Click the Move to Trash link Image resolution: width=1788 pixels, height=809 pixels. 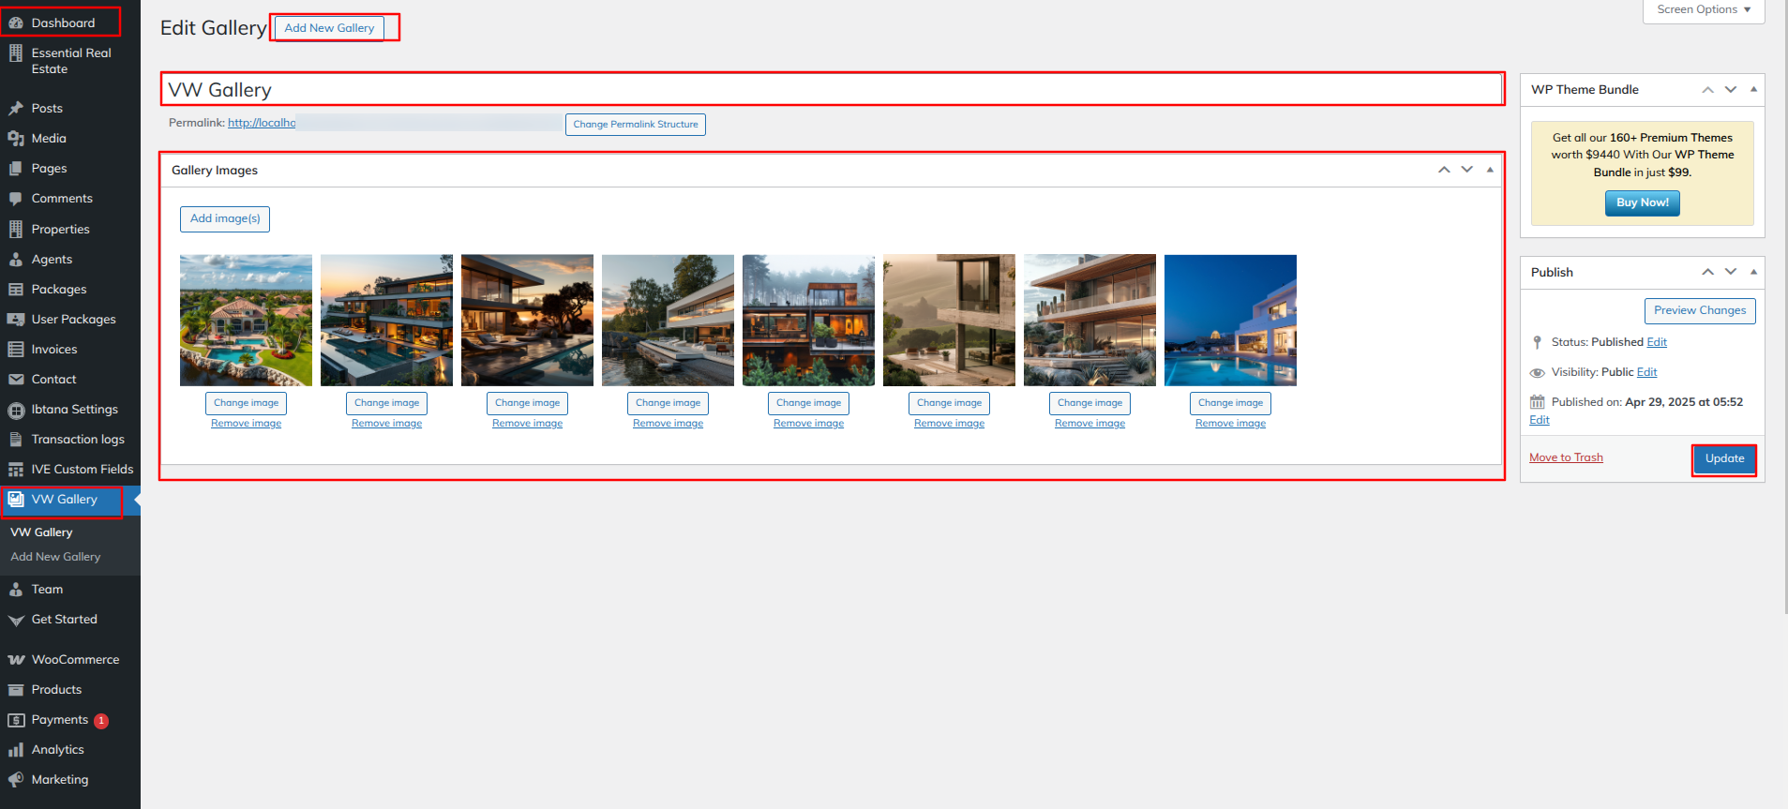[1566, 457]
